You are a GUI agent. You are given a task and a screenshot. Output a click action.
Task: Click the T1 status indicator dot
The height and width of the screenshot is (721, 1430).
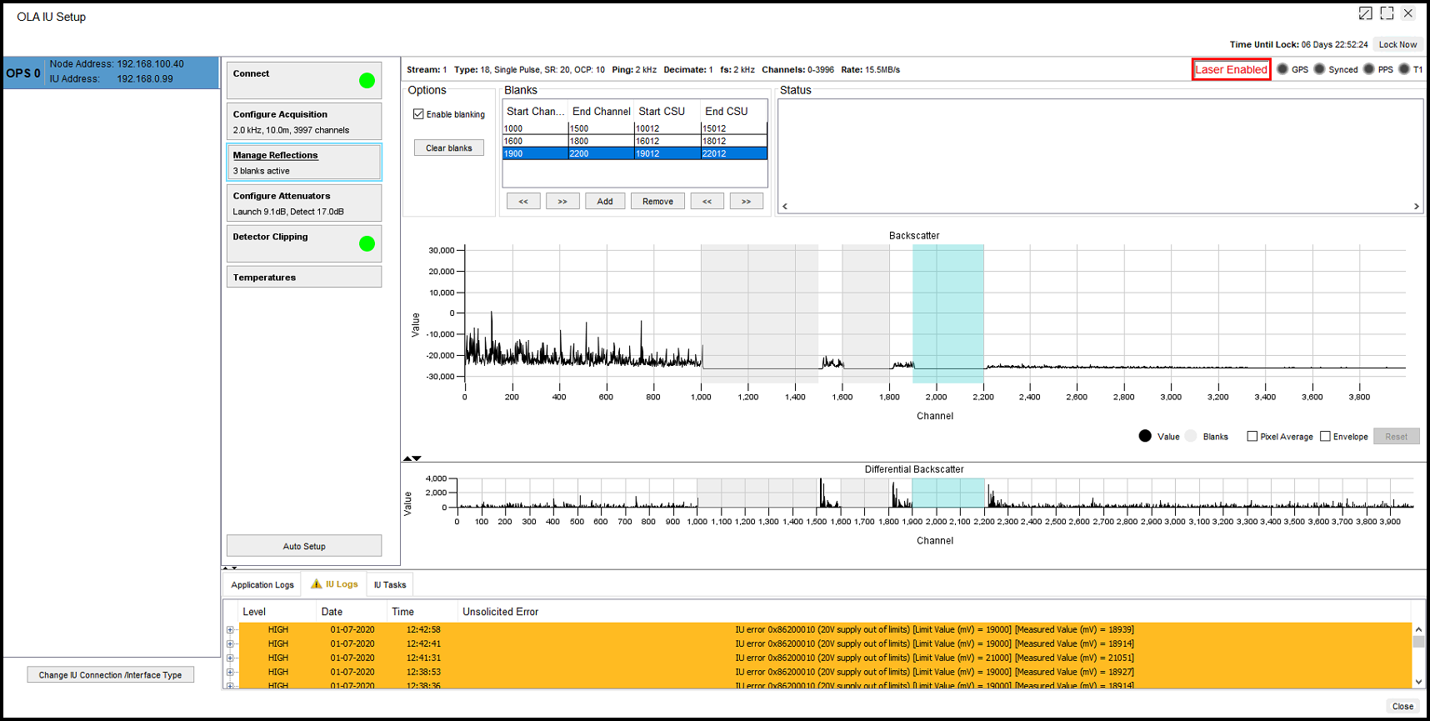(1404, 69)
